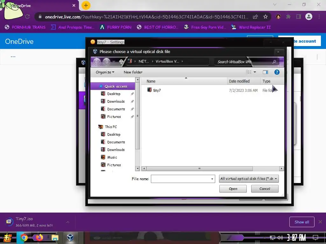Click the forward navigation button in file dialog
The width and height of the screenshot is (326, 244).
pos(106,62)
